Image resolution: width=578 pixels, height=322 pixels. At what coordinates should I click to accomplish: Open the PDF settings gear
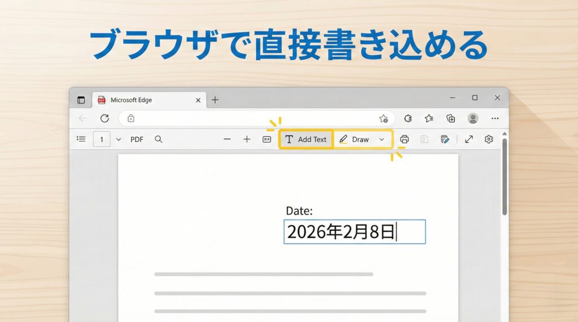[x=489, y=140]
